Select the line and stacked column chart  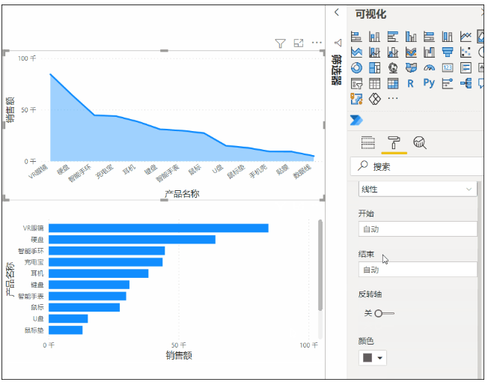(x=374, y=52)
